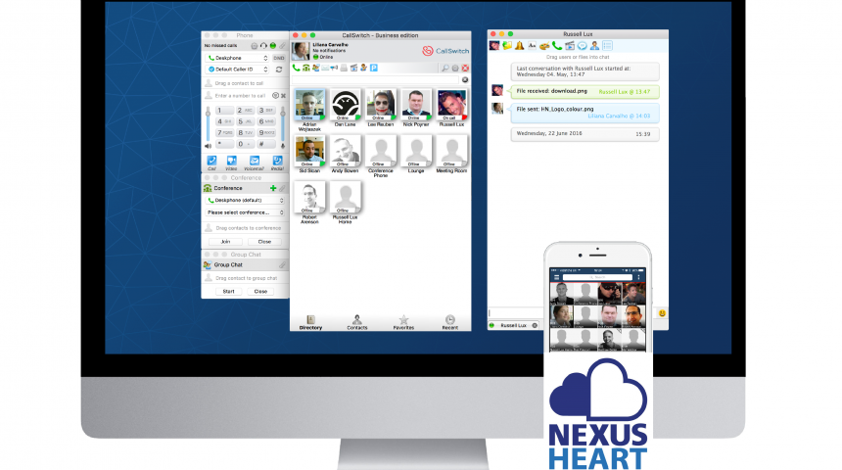Click dialpad key 1

(x=224, y=110)
